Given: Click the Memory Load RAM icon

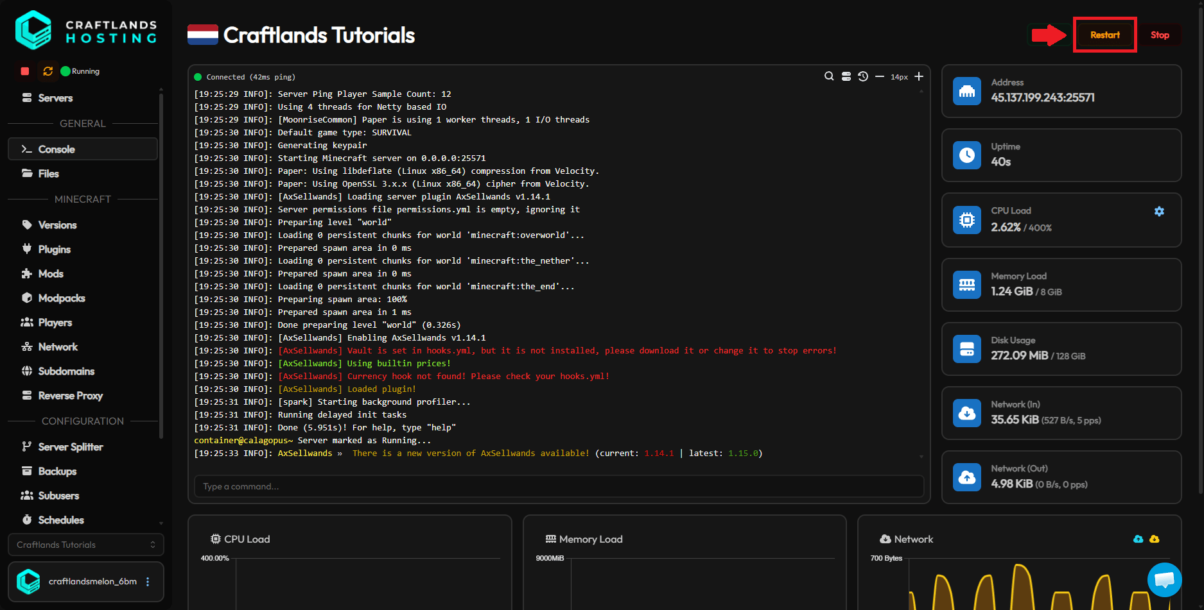Looking at the screenshot, I should 967,285.
